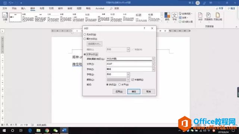Expand the Language dropdown arrow
The height and width of the screenshot is (134, 239).
153,59
